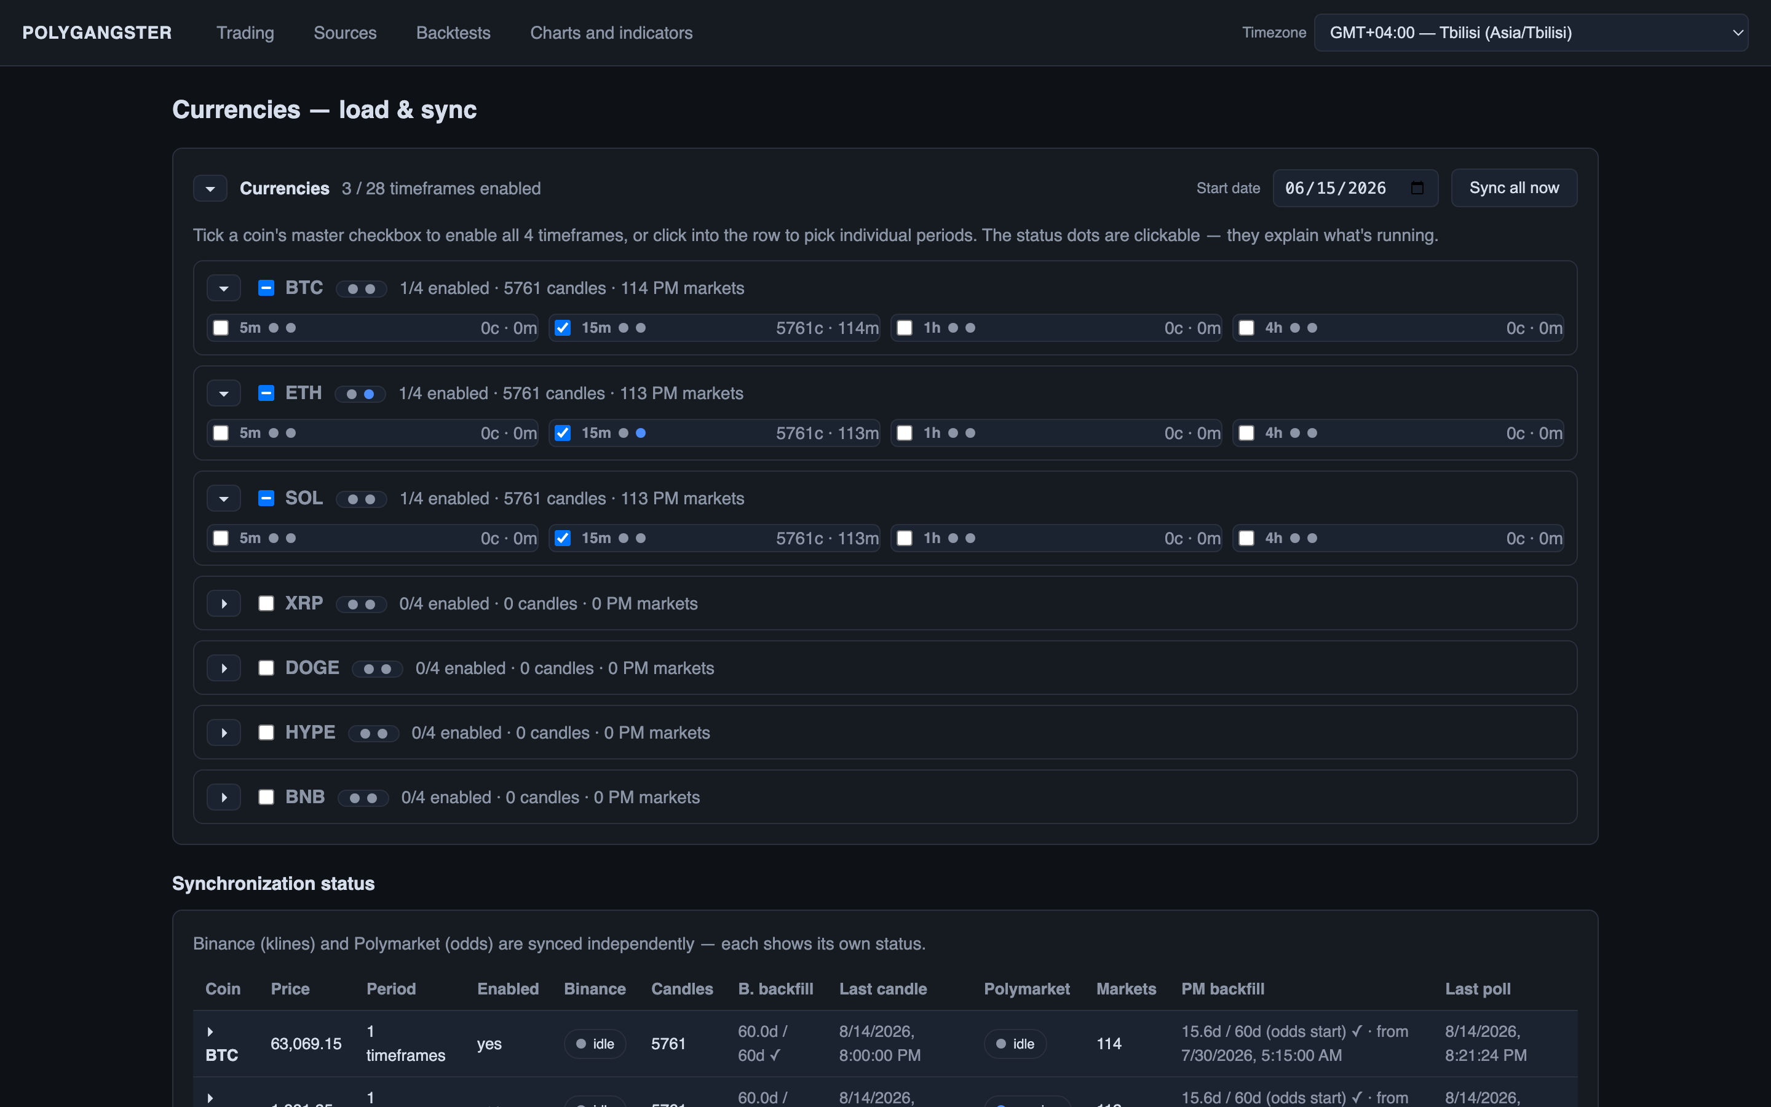Uncheck BTC 15m timeframe checkbox
Image resolution: width=1771 pixels, height=1107 pixels.
click(563, 328)
